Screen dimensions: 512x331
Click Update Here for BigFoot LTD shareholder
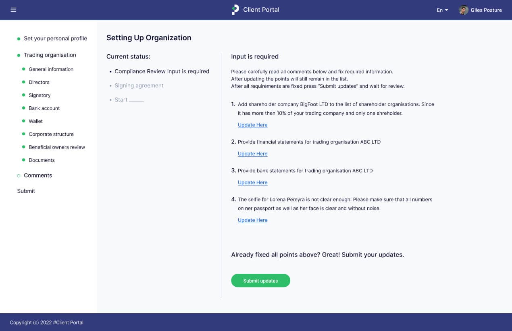252,125
